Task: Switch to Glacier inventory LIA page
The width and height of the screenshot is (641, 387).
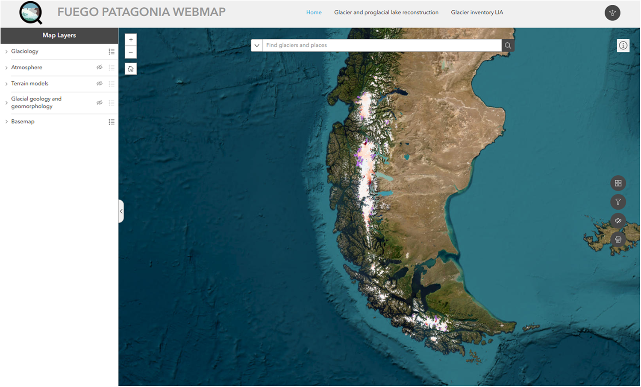Action: (x=477, y=12)
